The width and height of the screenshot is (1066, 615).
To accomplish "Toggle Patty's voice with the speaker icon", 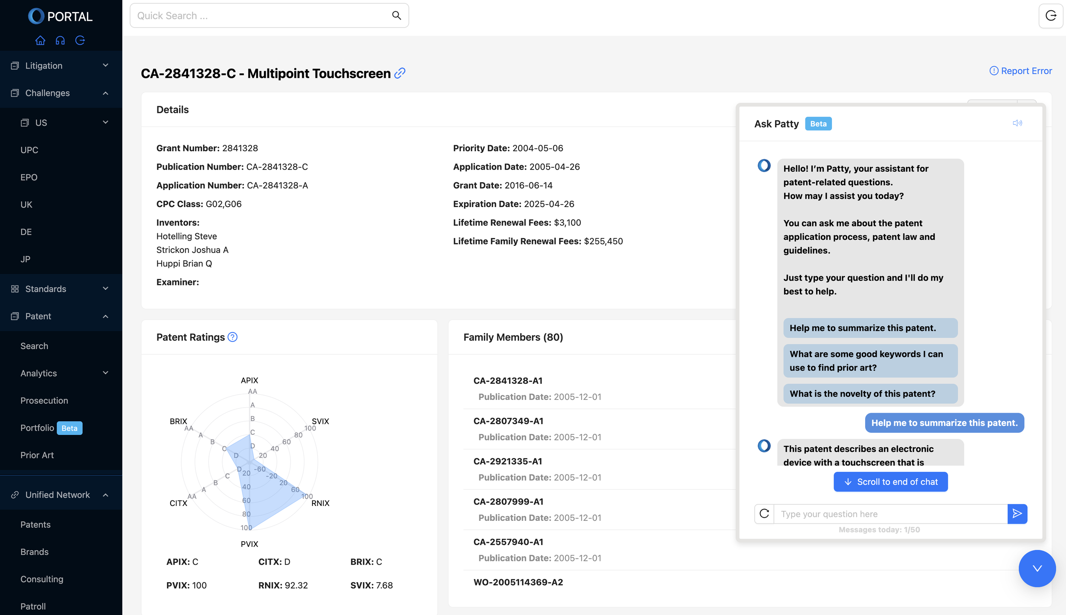I will tap(1018, 123).
